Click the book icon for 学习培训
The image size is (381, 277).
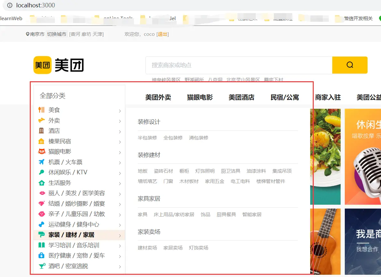pyautogui.click(x=42, y=245)
